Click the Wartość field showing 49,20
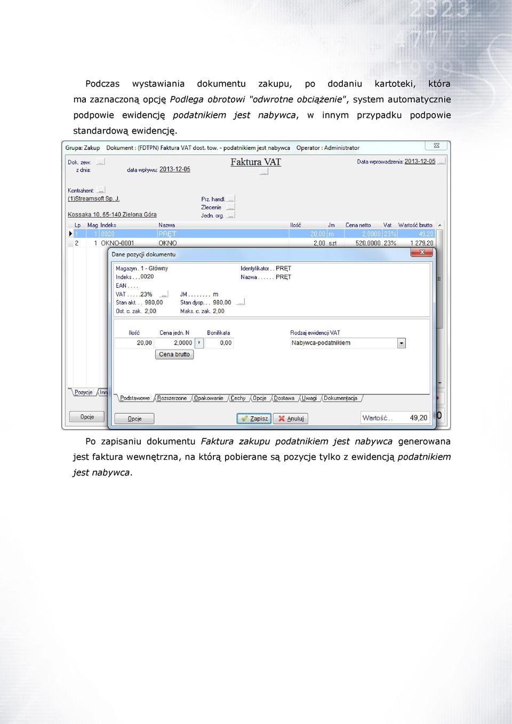Screen dimensions: 512x724 (395, 418)
